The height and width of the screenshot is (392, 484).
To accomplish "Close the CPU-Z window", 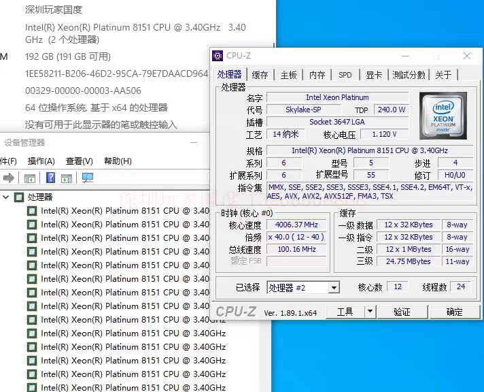I will click(467, 56).
